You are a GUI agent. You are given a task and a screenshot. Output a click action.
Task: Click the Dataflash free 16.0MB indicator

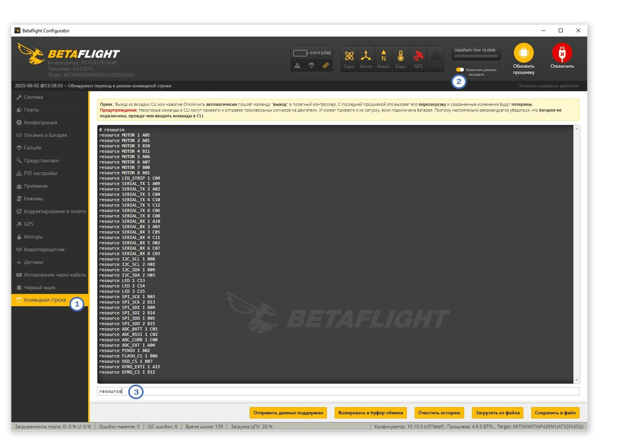(x=476, y=53)
